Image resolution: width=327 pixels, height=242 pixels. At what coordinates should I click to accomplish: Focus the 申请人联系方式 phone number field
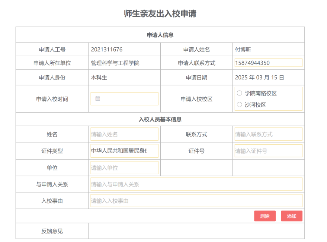tap(268, 63)
